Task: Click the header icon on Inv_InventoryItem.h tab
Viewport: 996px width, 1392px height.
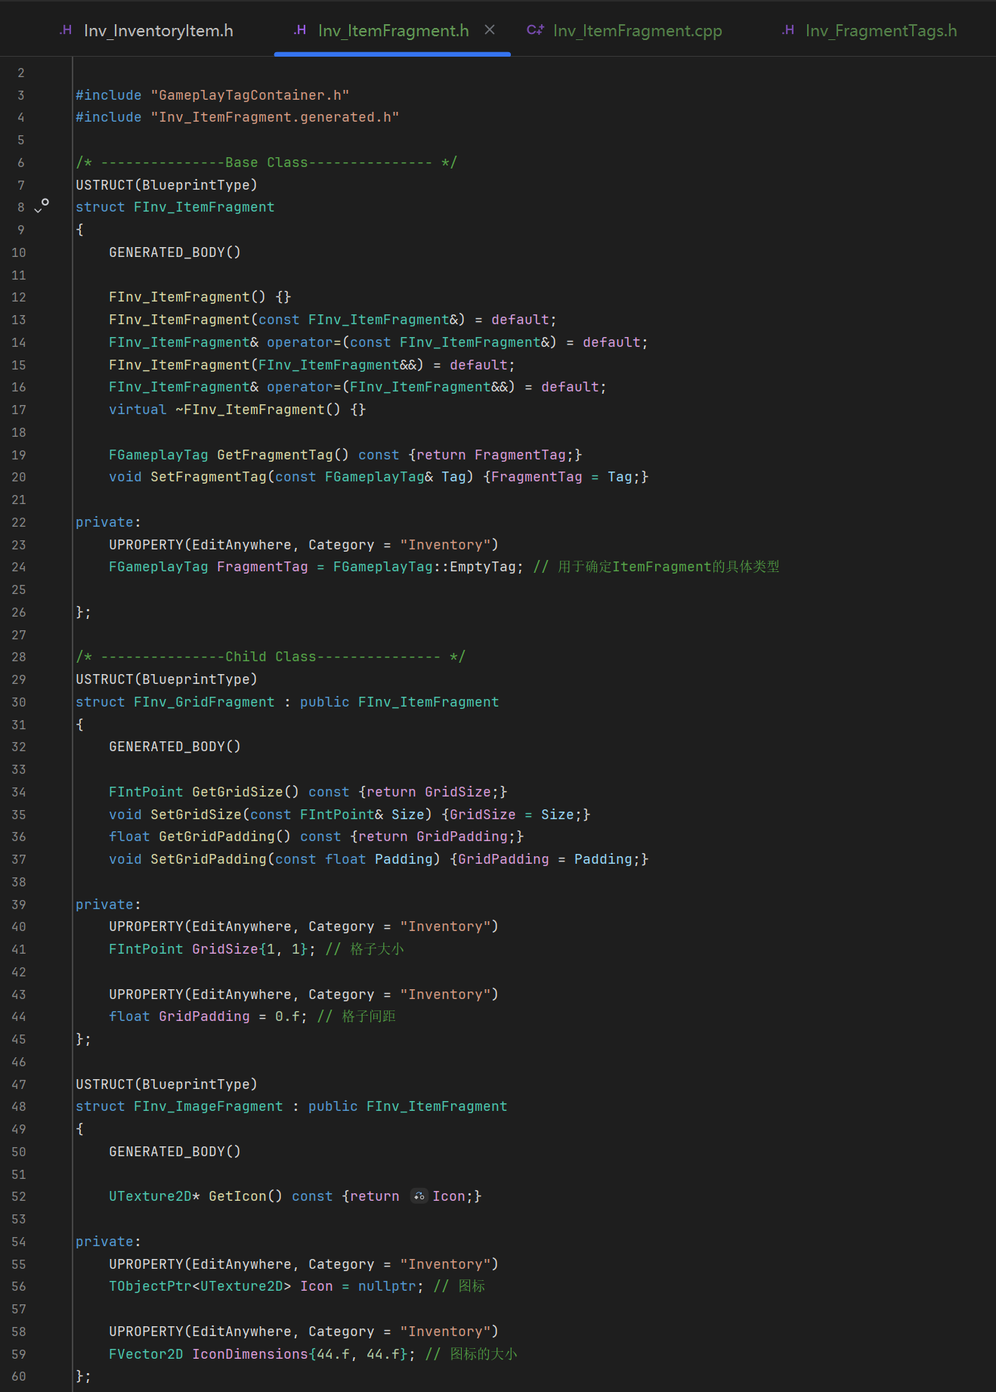Action: [67, 30]
